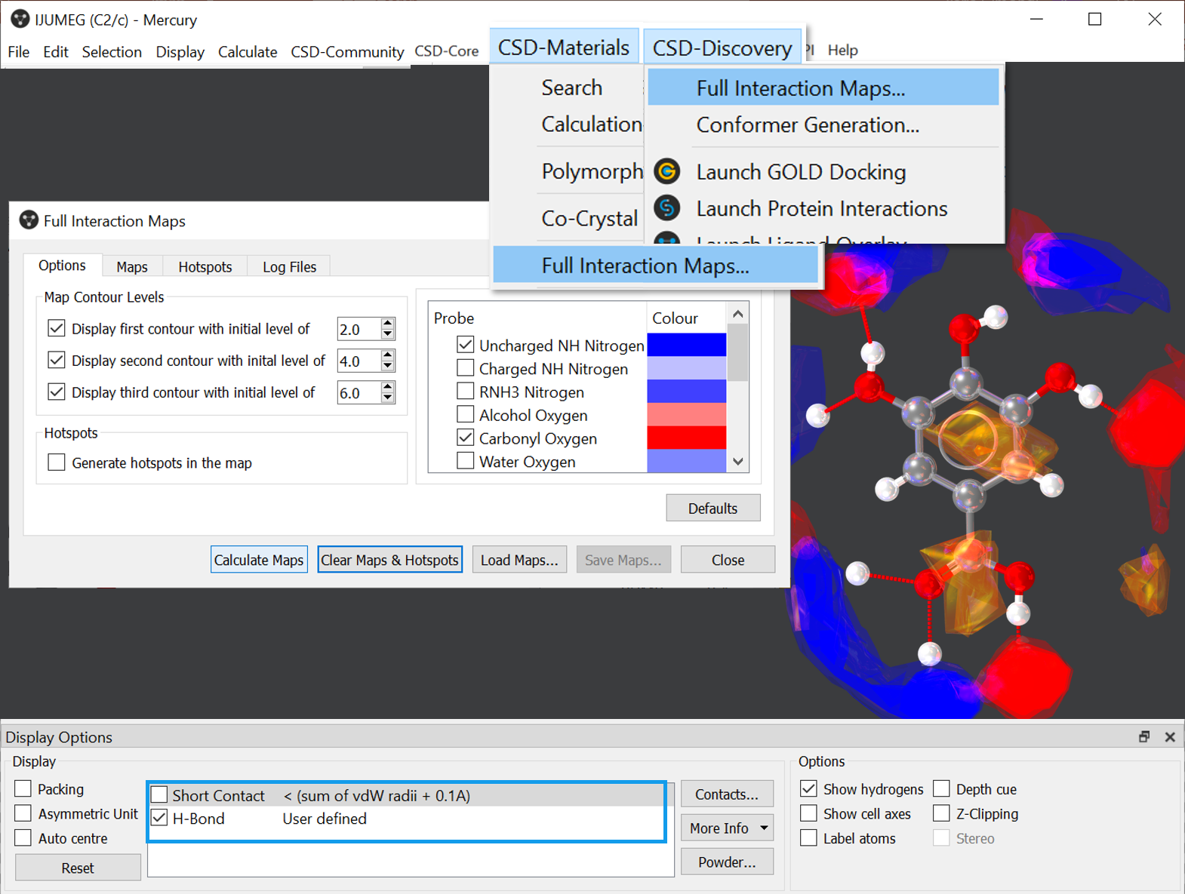Viewport: 1185px width, 894px height.
Task: Click the Mercury icon in Full Interaction Maps dialog
Action: point(29,220)
